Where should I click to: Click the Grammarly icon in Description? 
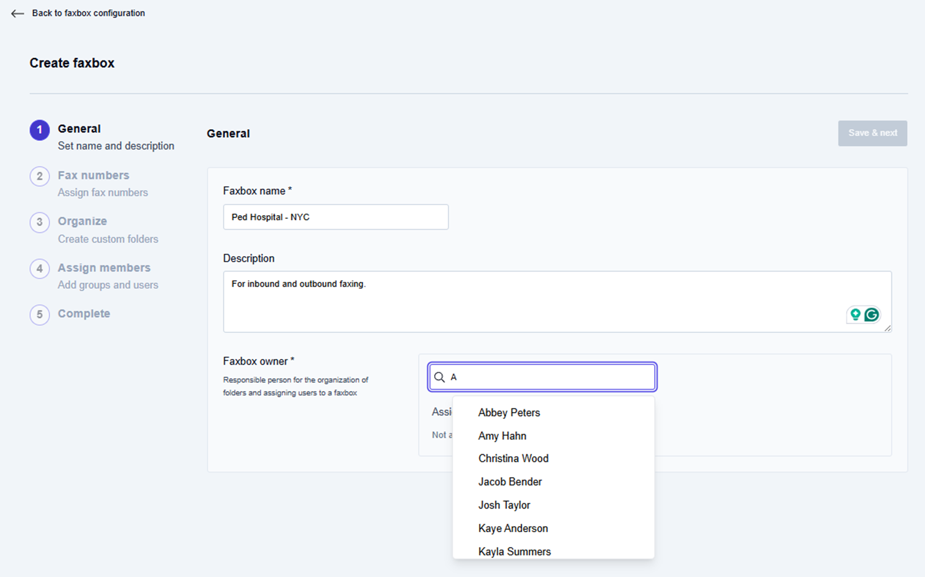pyautogui.click(x=872, y=315)
